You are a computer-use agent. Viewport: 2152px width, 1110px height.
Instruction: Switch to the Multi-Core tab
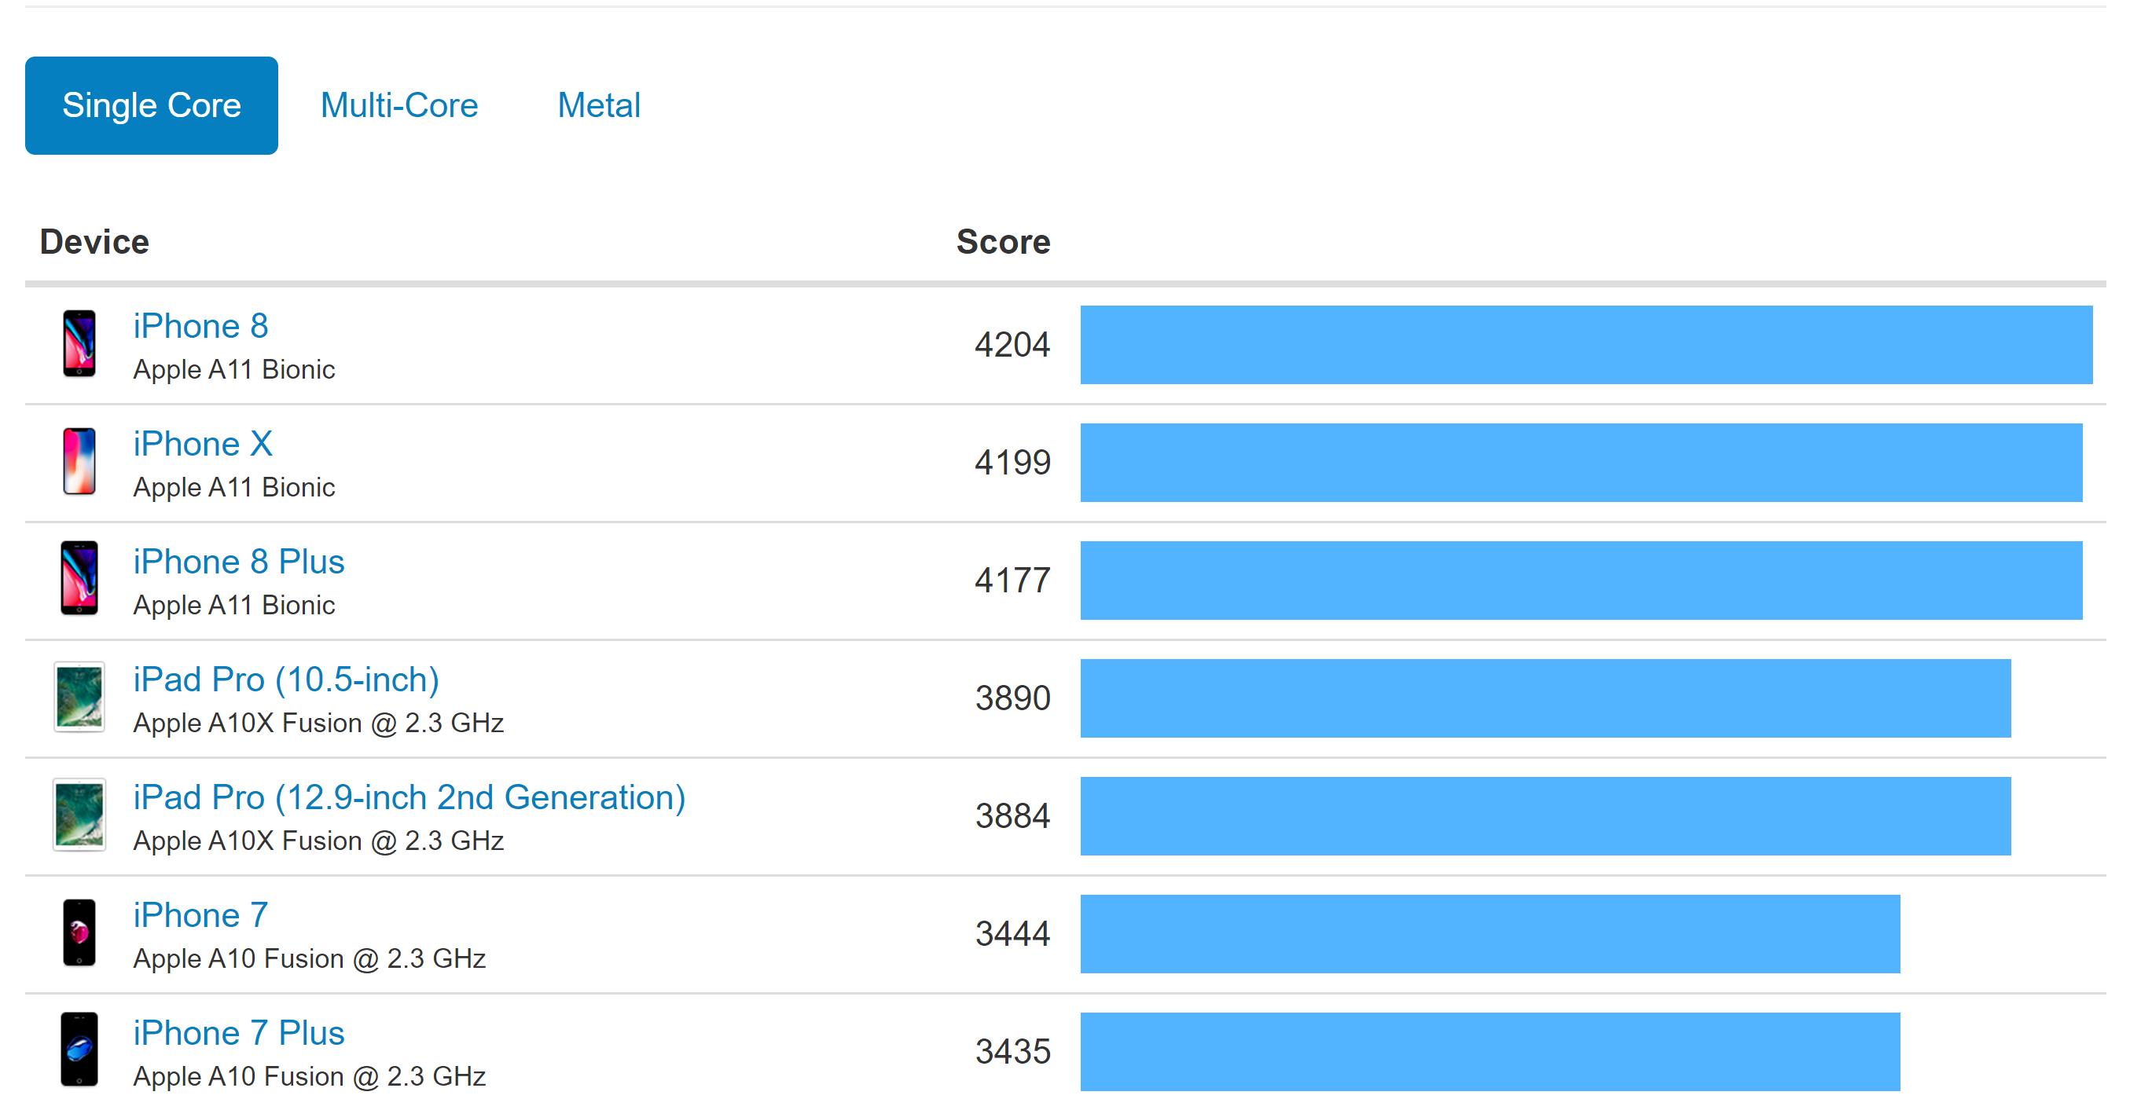[x=399, y=106]
